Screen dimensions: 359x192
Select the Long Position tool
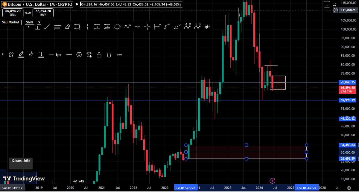107,27
